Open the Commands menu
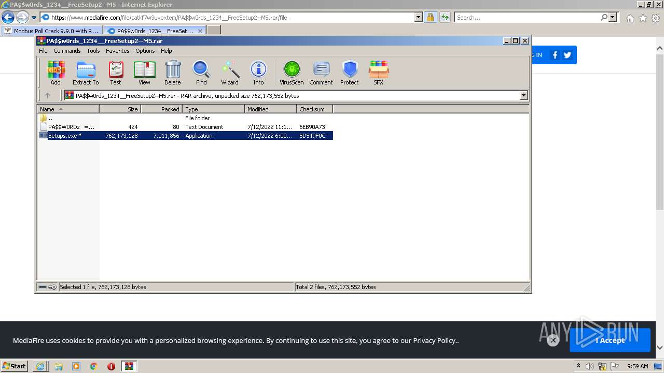The width and height of the screenshot is (664, 373). click(67, 51)
